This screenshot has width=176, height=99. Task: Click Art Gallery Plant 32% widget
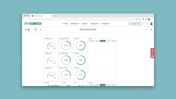(x=66, y=59)
